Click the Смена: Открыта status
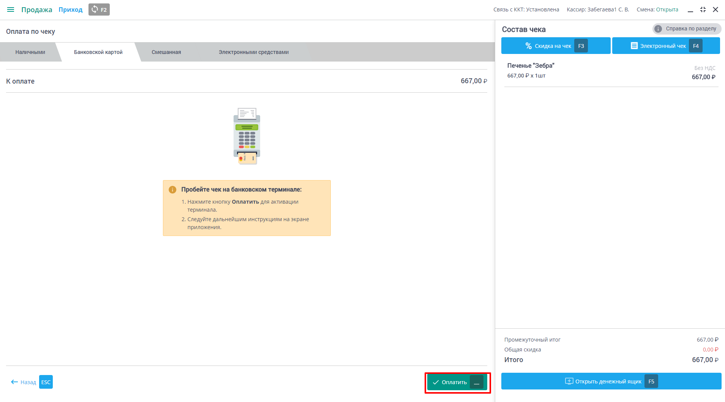The height and width of the screenshot is (402, 725). point(657,9)
